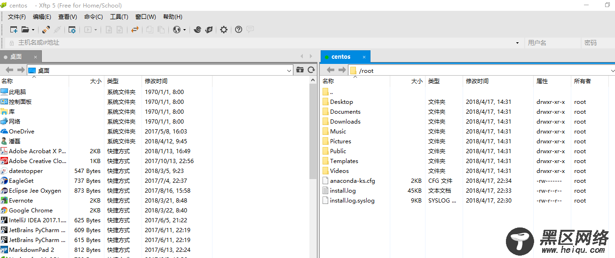Click the 用户名 username field
Viewport: 615px width, 258px height.
[x=552, y=43]
